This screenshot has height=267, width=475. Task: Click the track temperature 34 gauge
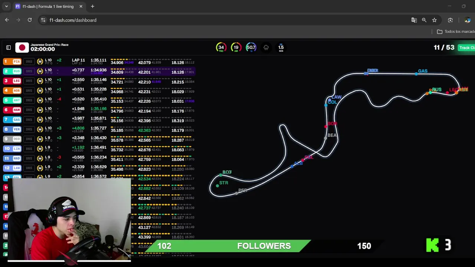pyautogui.click(x=221, y=47)
